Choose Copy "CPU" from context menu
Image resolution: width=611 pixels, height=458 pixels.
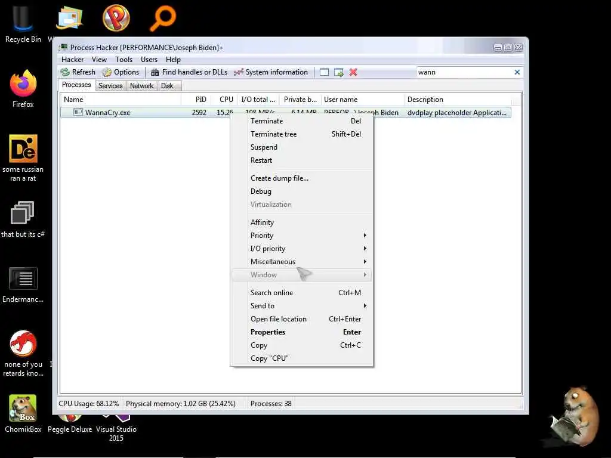pos(301,358)
